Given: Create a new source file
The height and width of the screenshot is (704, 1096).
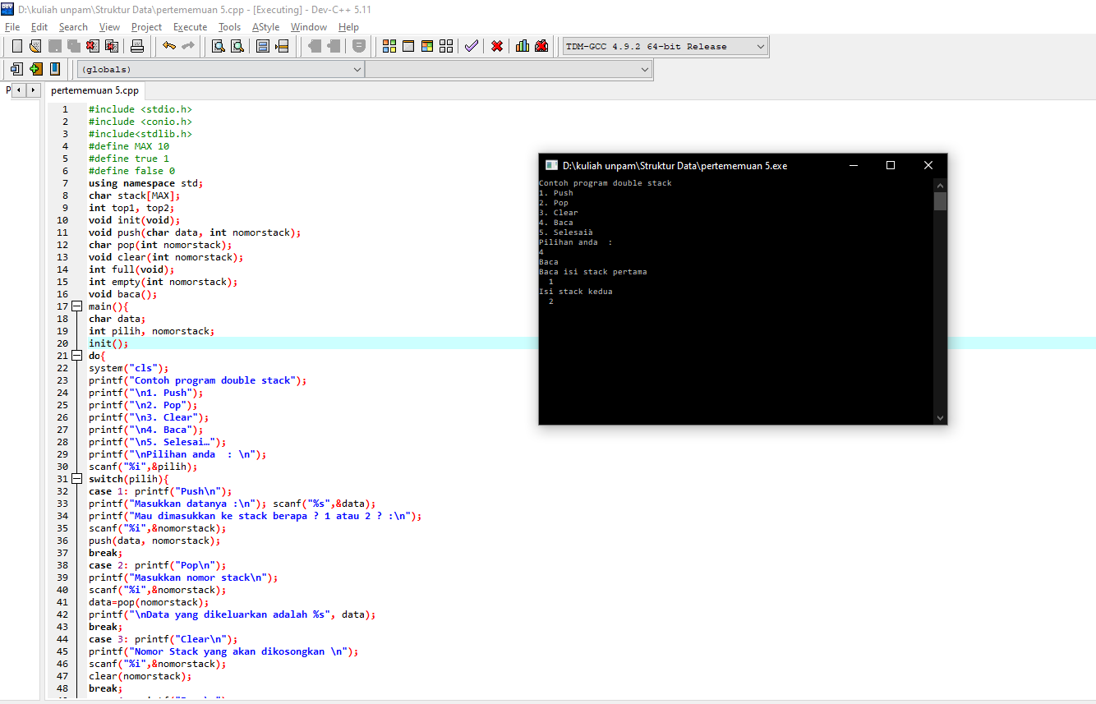Looking at the screenshot, I should pos(16,46).
